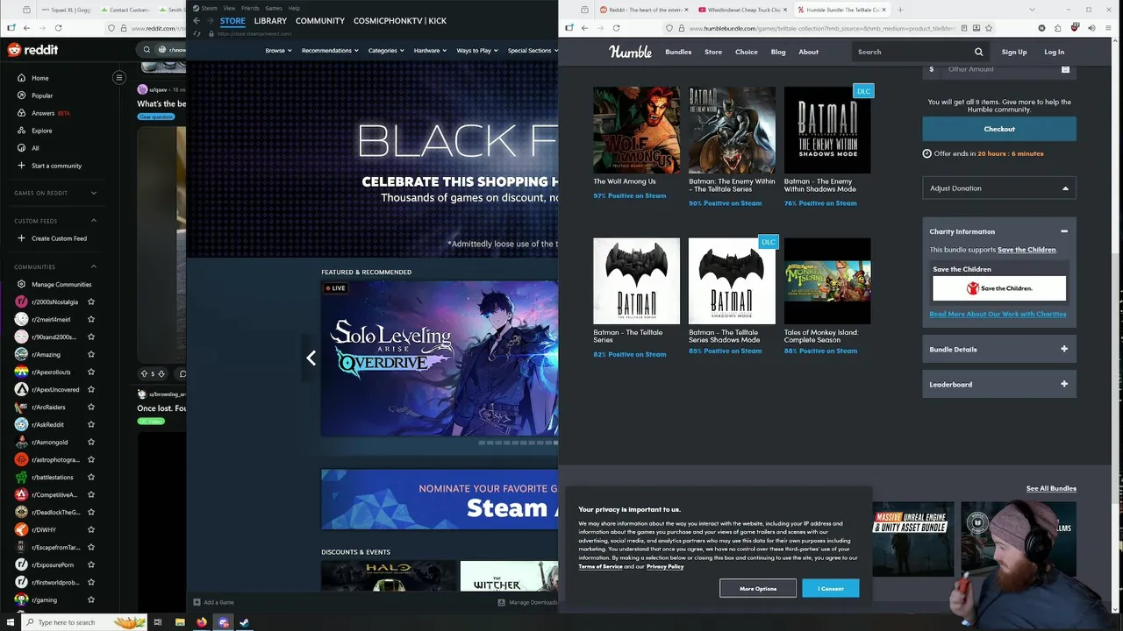1123x631 pixels.
Task: Click More Options on privacy notice
Action: pos(758,588)
